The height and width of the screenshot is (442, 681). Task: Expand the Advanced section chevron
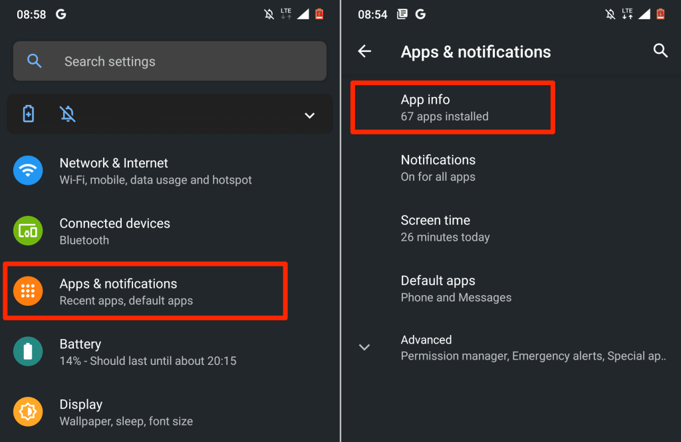[x=364, y=347]
